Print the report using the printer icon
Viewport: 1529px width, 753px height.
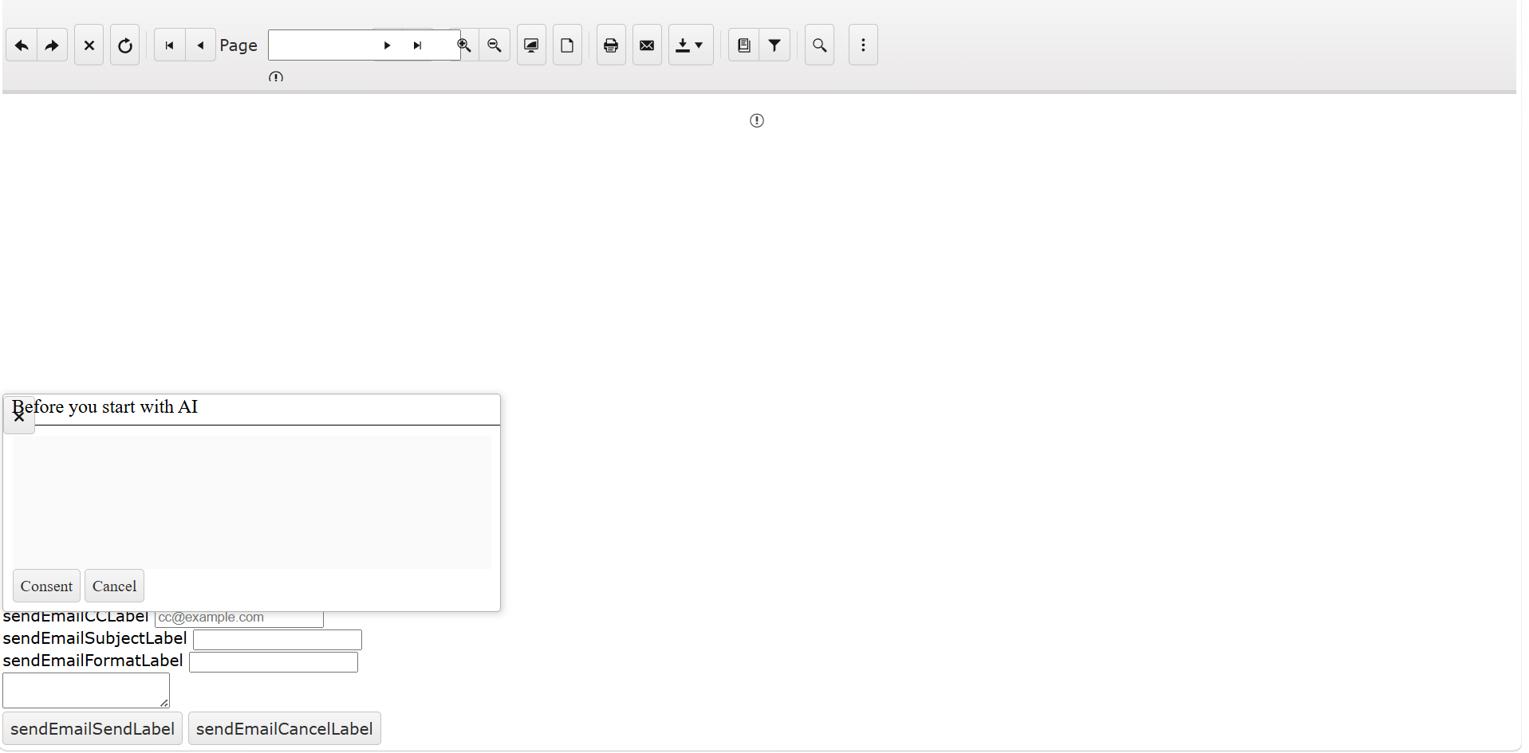(x=611, y=45)
